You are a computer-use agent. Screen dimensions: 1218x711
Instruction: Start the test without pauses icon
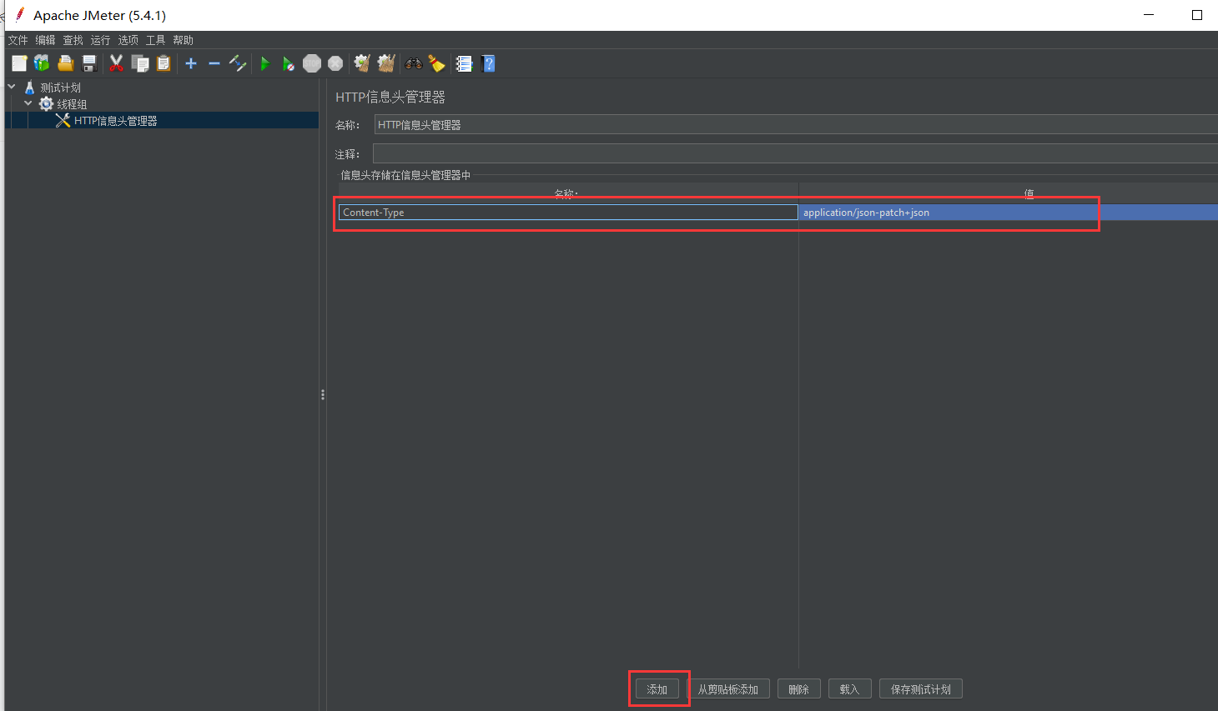[288, 63]
